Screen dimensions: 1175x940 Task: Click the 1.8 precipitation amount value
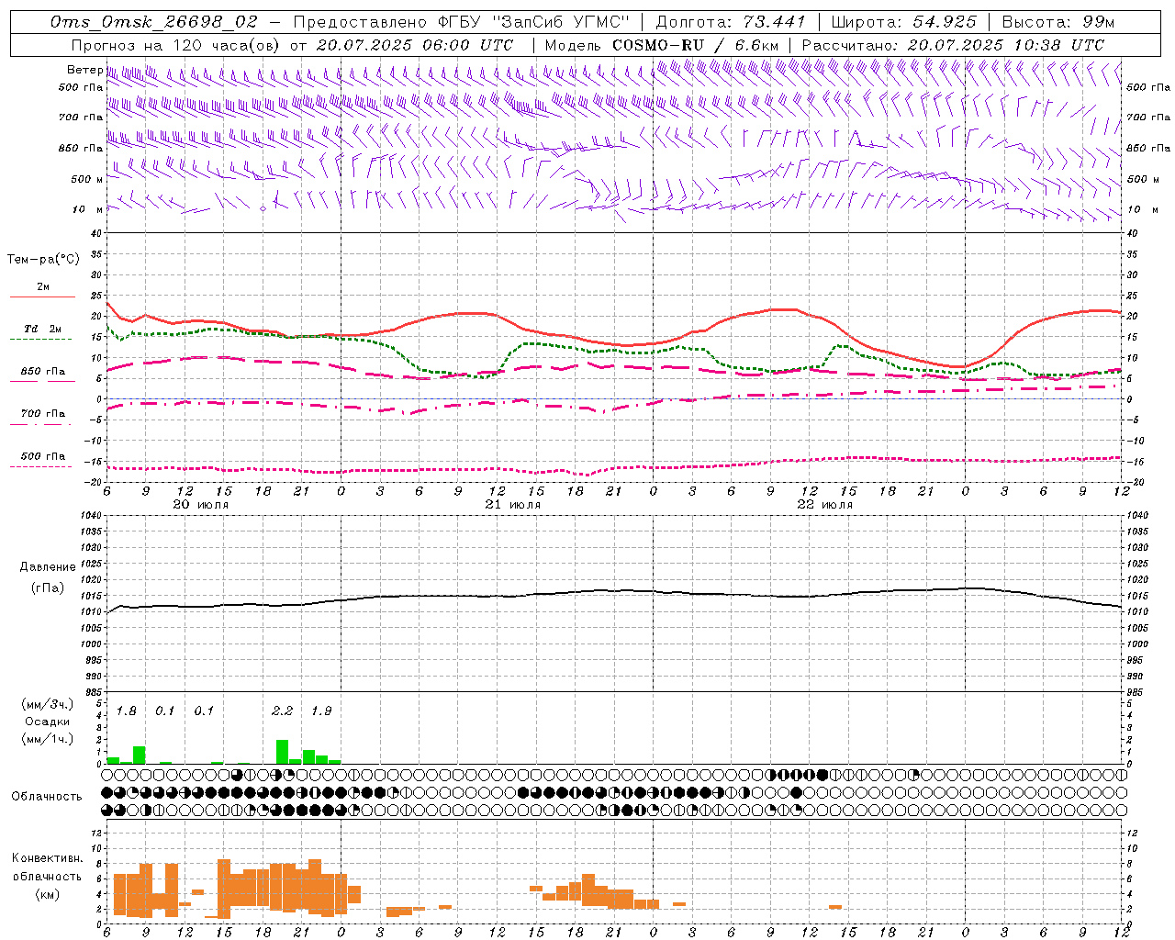(126, 711)
